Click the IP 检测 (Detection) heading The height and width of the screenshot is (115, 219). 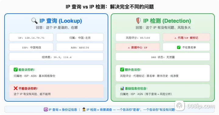pyautogui.click(x=167, y=21)
